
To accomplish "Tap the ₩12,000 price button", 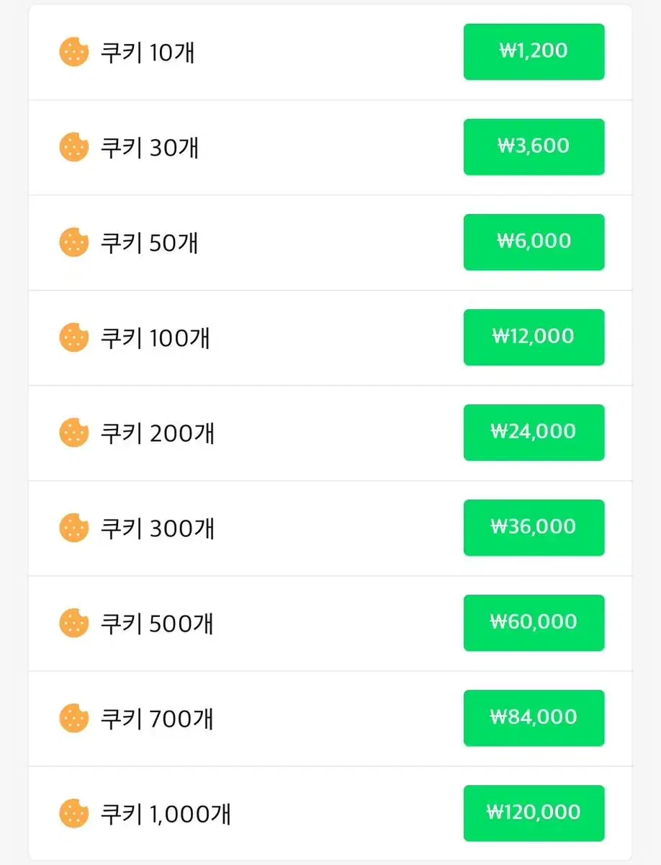I will [534, 337].
